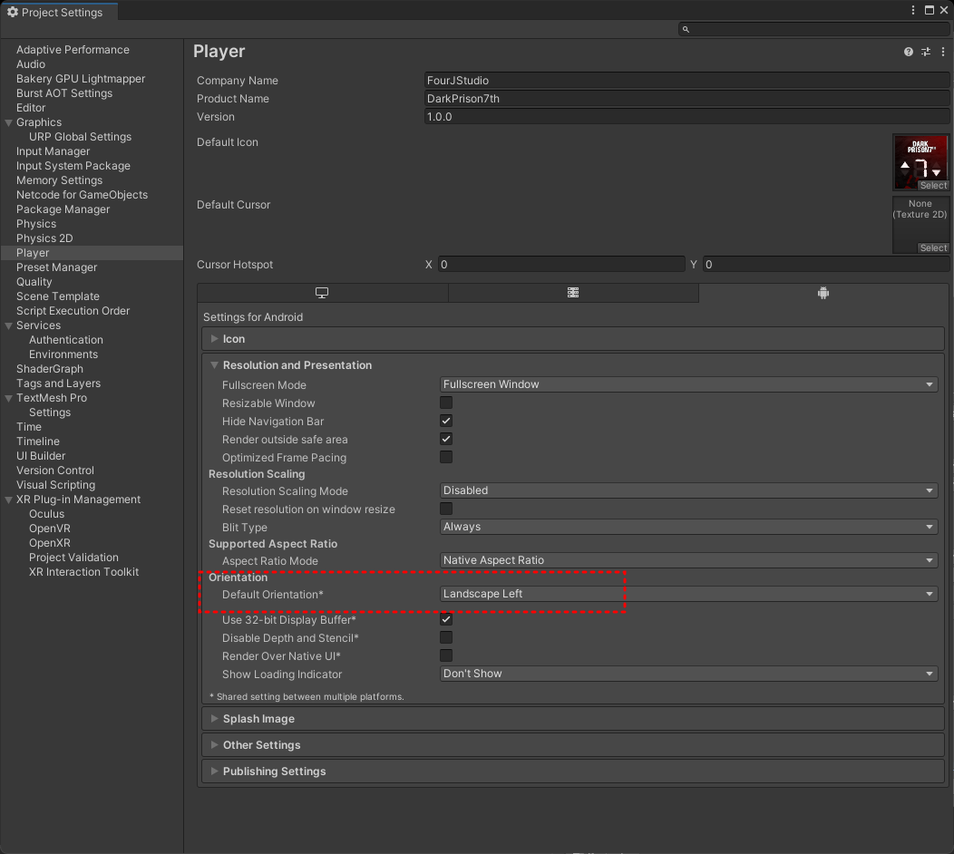
Task: Enable Disable Depth and Stencil checkbox
Action: point(446,637)
